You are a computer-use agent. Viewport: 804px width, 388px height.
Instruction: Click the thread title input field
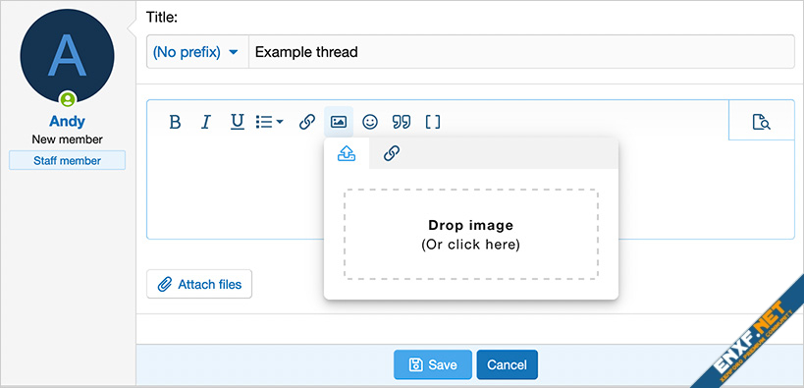coord(521,52)
